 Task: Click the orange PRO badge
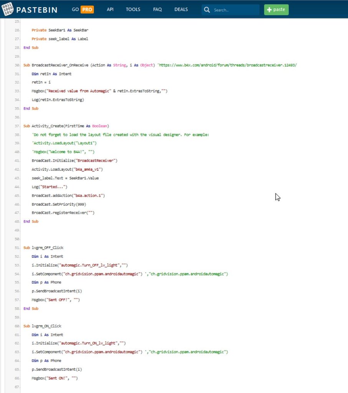click(x=86, y=9)
